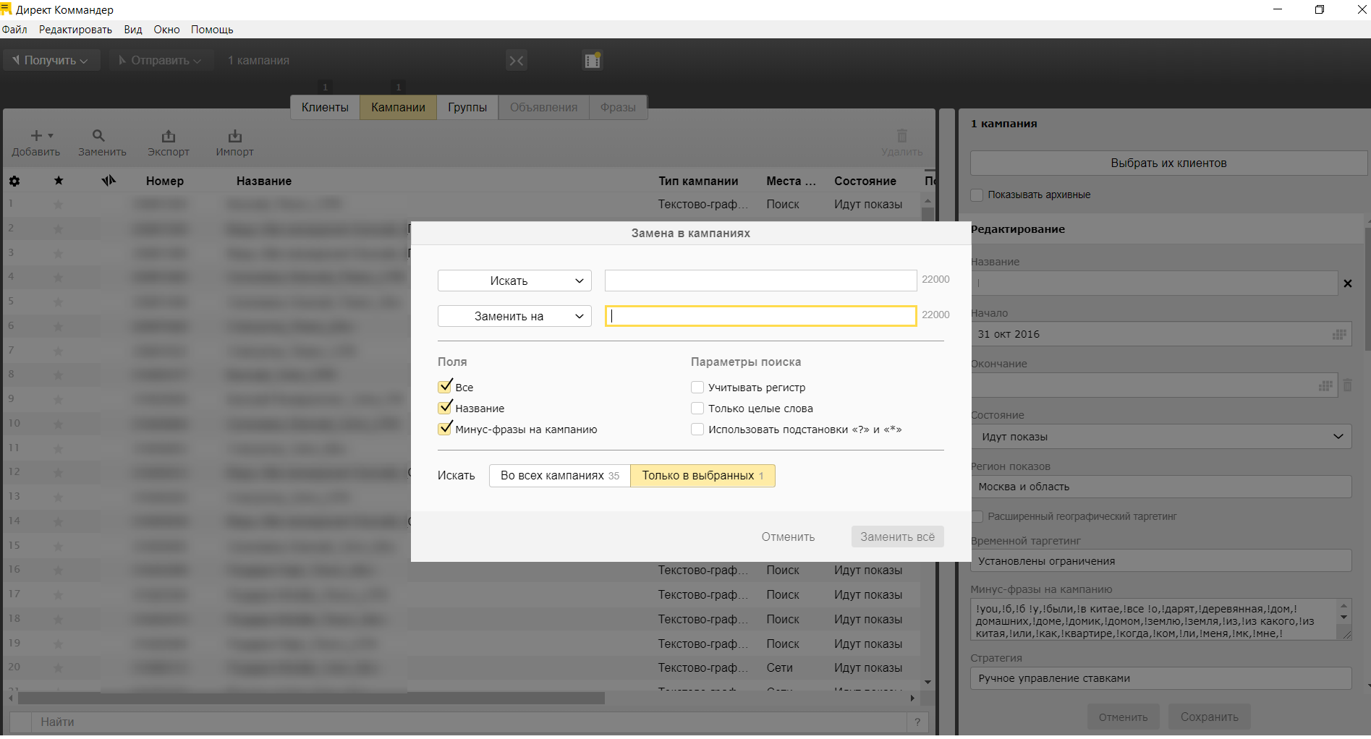Viewport: 1371px width, 739px height.
Task: Click the Add (Добавить) plus icon
Action: (36, 136)
